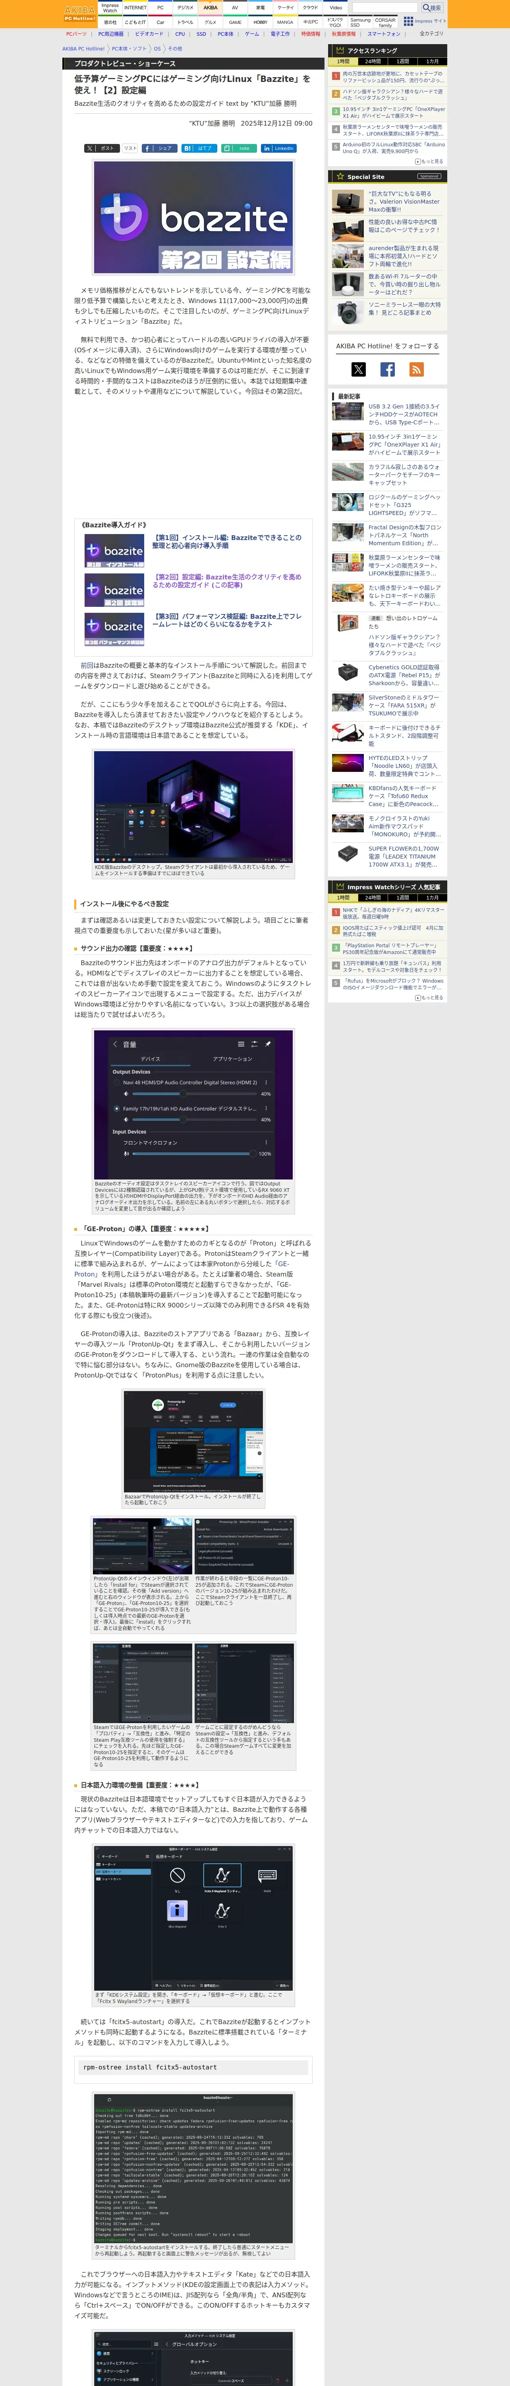Select ビデオカード in the category bar
Viewport: 510px width, 2386px height.
pyautogui.click(x=149, y=33)
